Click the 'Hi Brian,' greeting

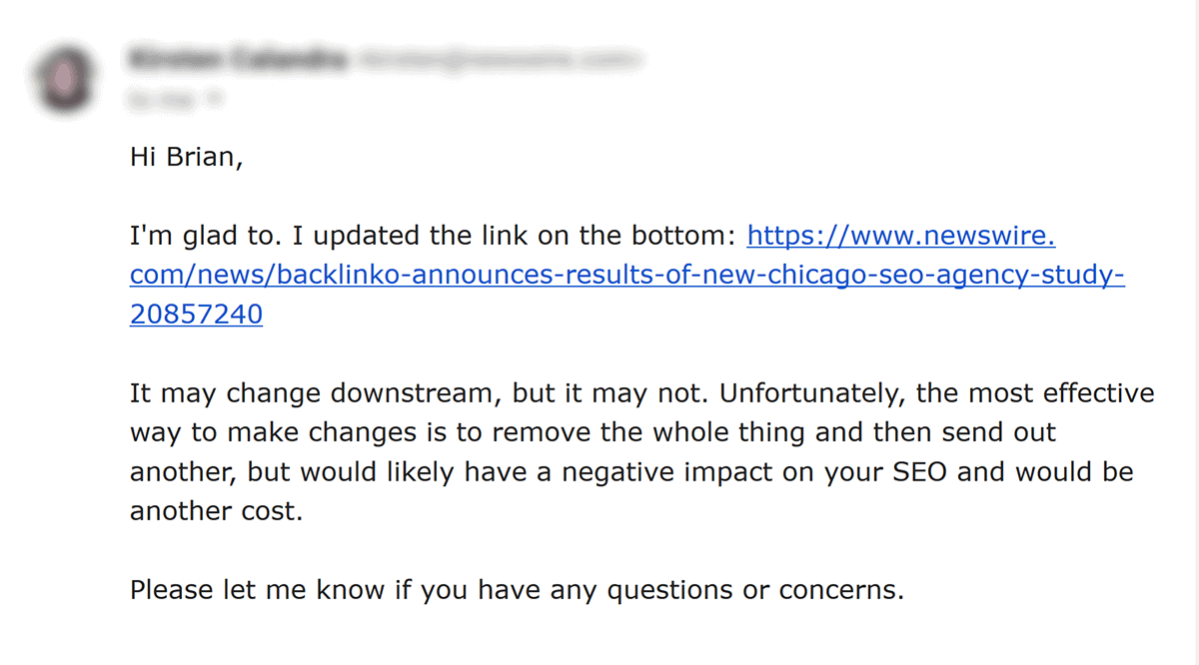tap(186, 159)
